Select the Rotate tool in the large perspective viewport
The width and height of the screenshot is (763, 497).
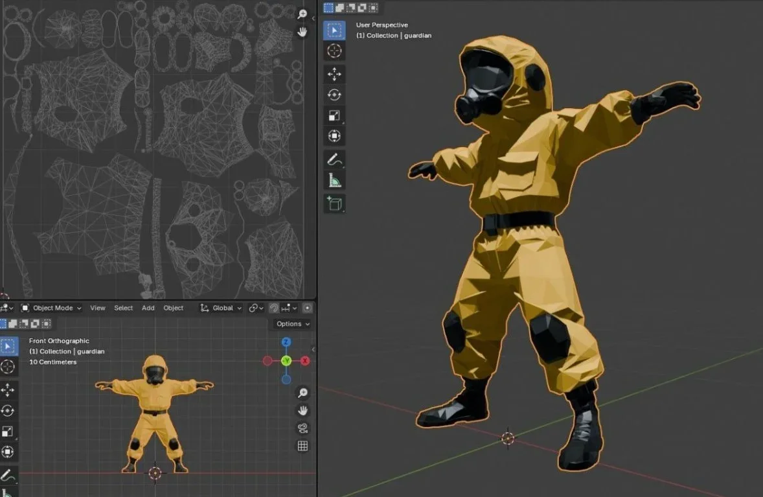[334, 95]
